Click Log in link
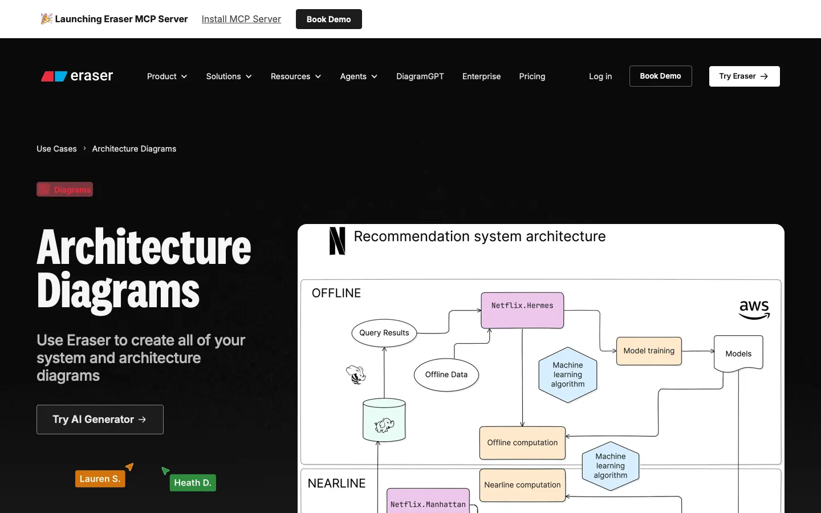The height and width of the screenshot is (513, 821). [x=600, y=76]
